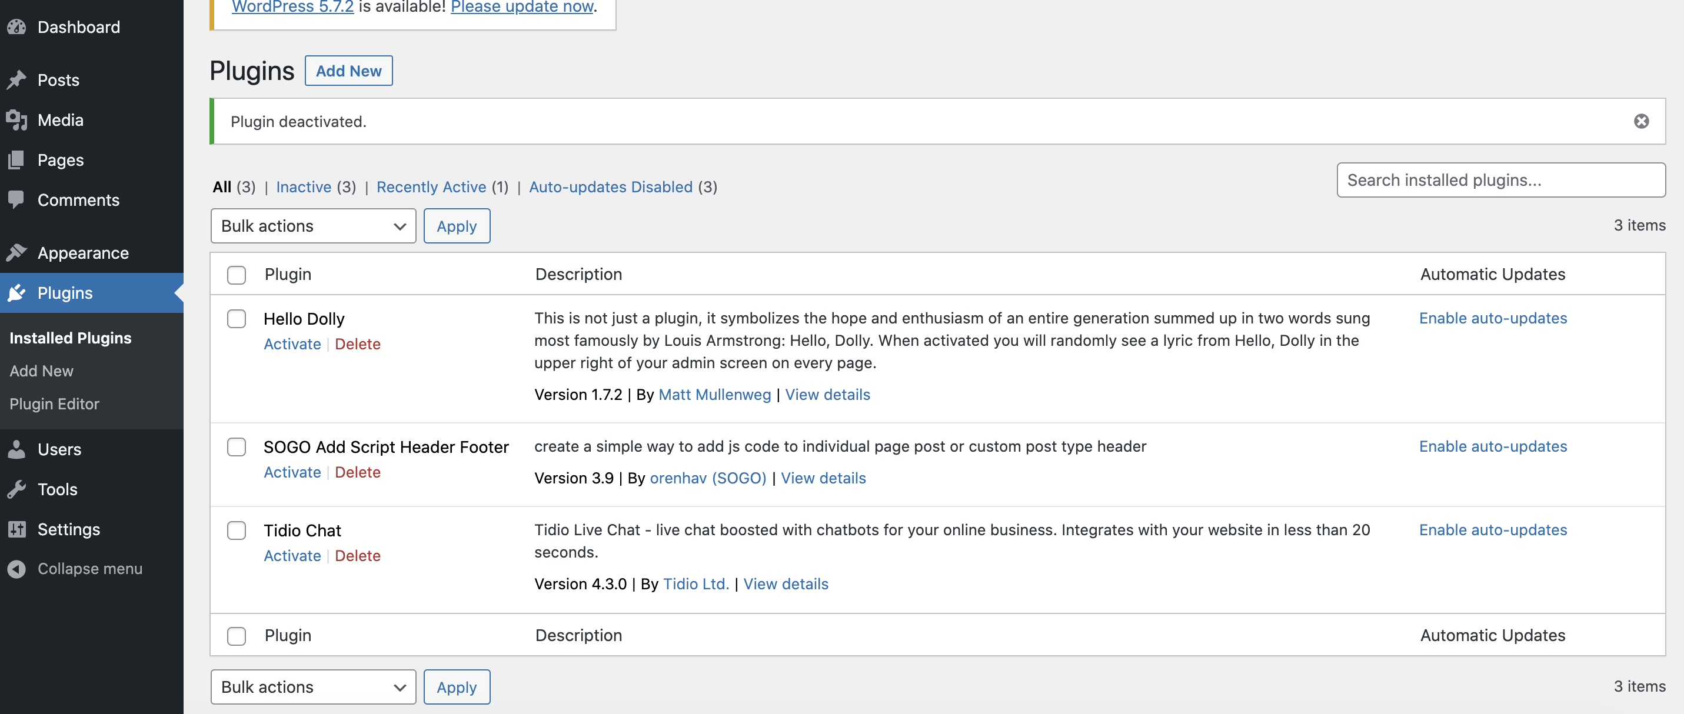Open Matt Mullenweg author link
The width and height of the screenshot is (1684, 714).
coord(714,395)
